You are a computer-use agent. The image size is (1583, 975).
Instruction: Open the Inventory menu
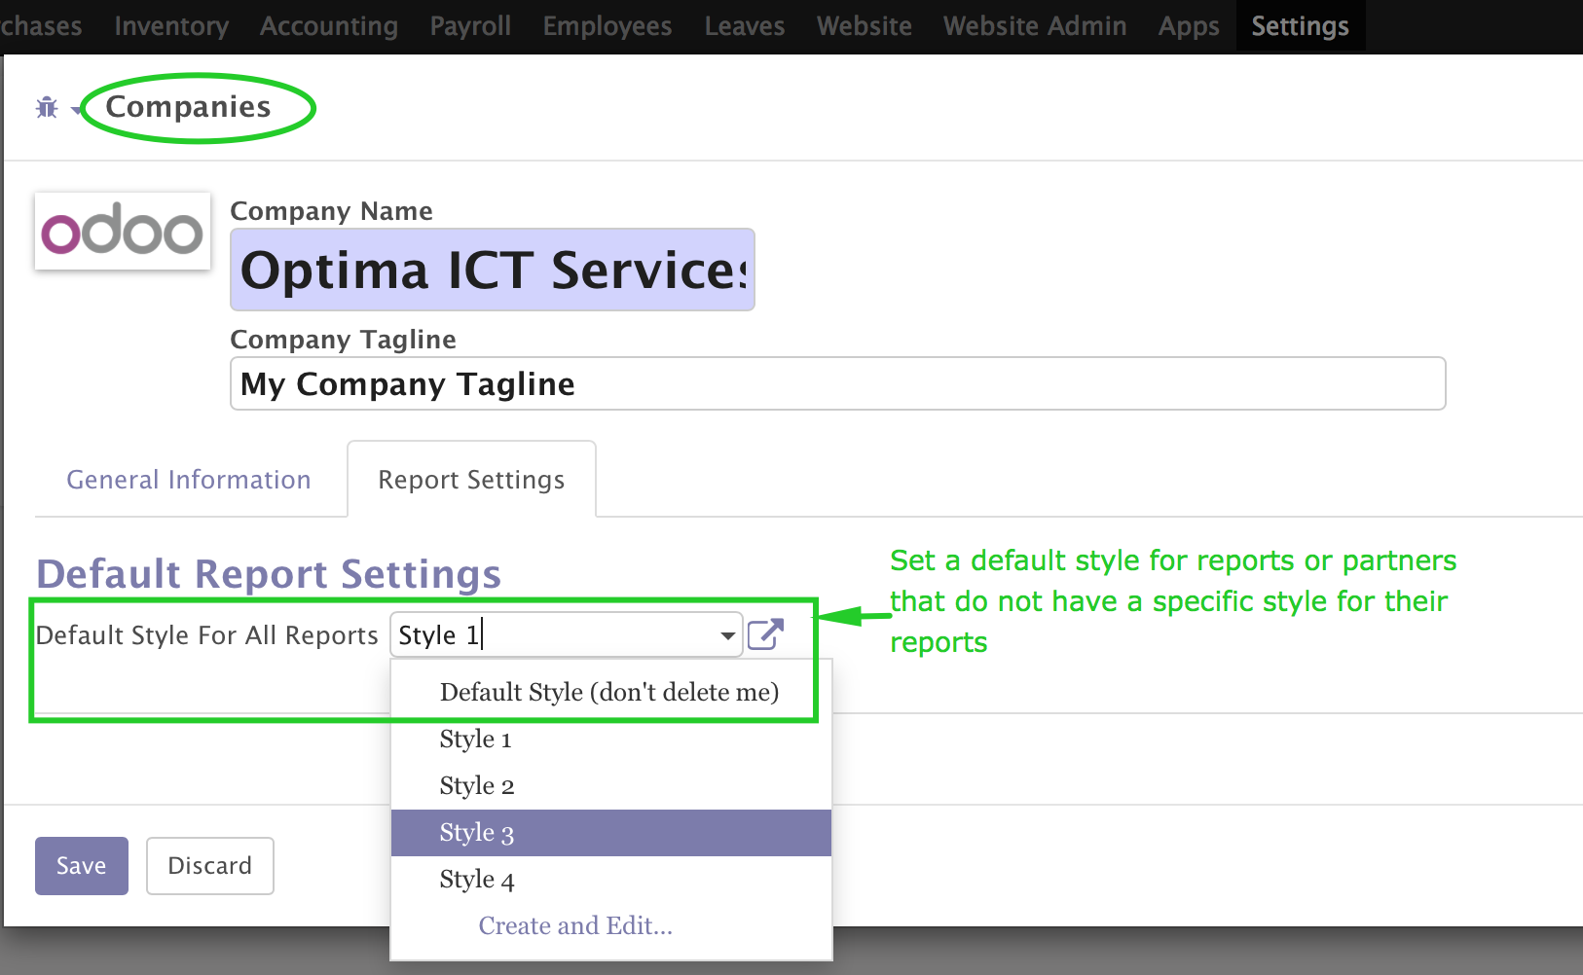point(171,26)
